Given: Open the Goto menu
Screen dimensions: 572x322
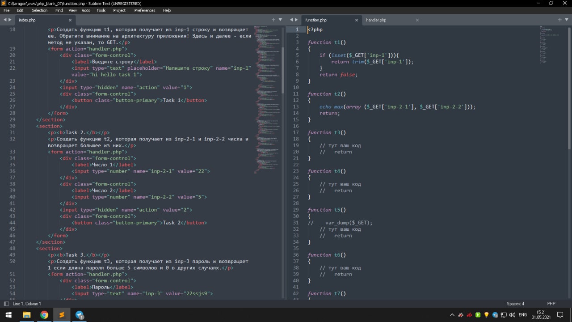Looking at the screenshot, I should pyautogui.click(x=86, y=10).
